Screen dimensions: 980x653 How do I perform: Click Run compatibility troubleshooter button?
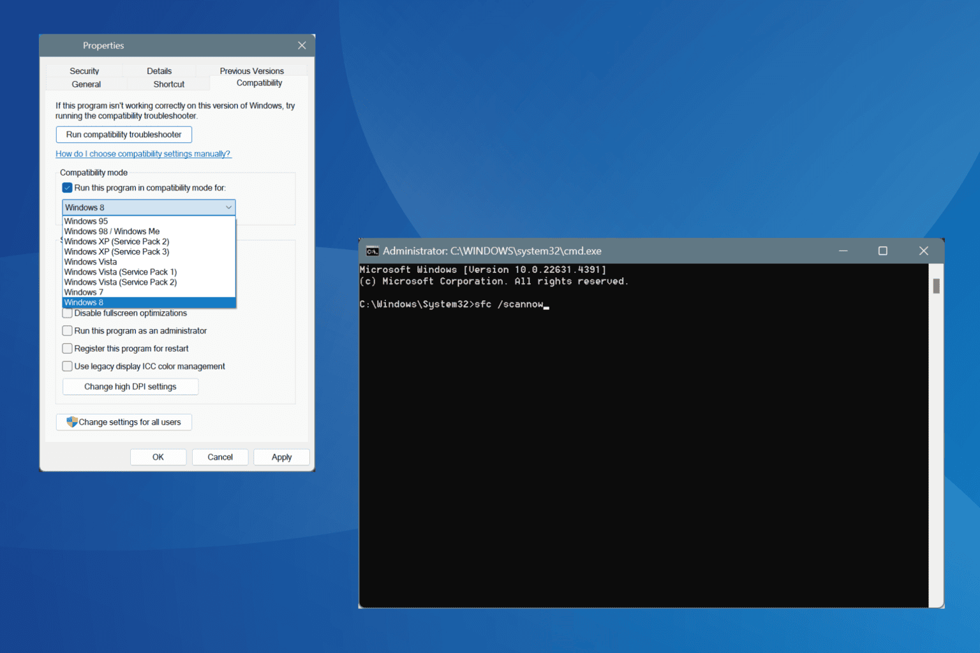(124, 135)
